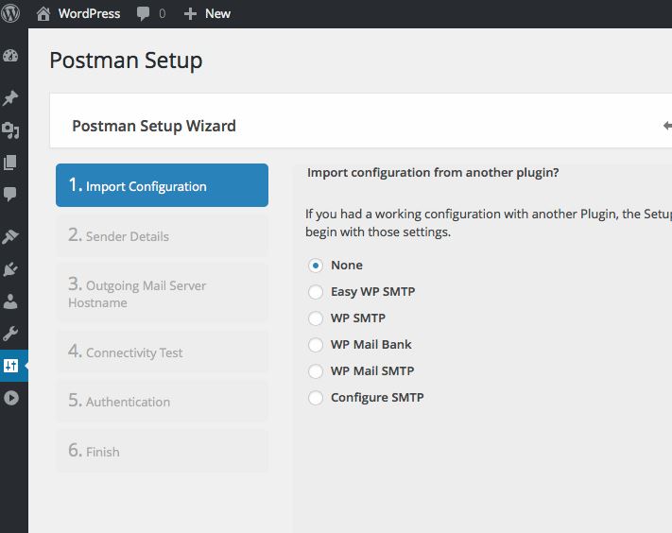Click the WordPress site name link
Screen dimensions: 672x533
tap(89, 14)
